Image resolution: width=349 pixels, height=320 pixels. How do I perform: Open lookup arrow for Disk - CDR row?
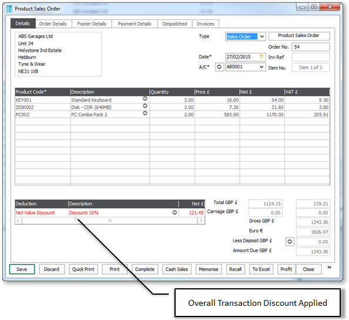pyautogui.click(x=145, y=106)
